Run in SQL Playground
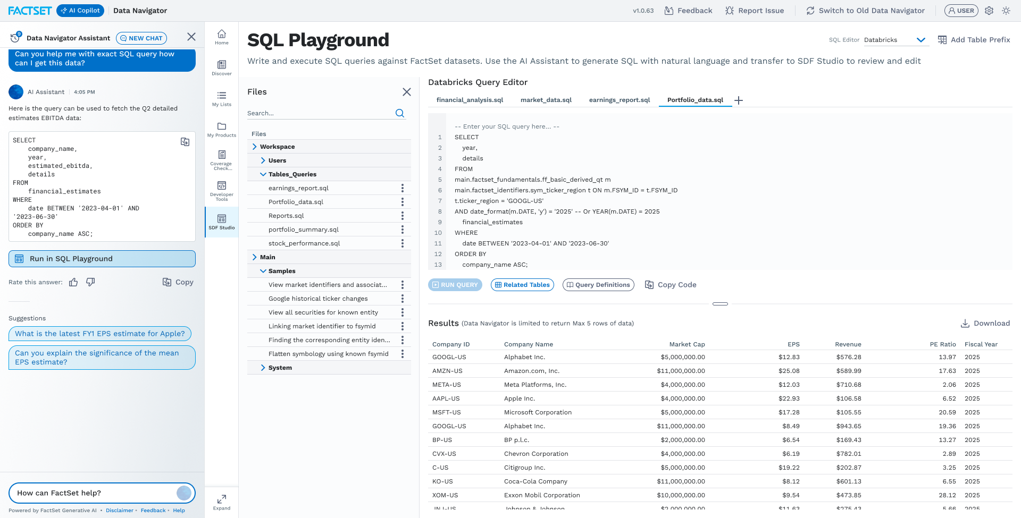1021x518 pixels. point(102,259)
